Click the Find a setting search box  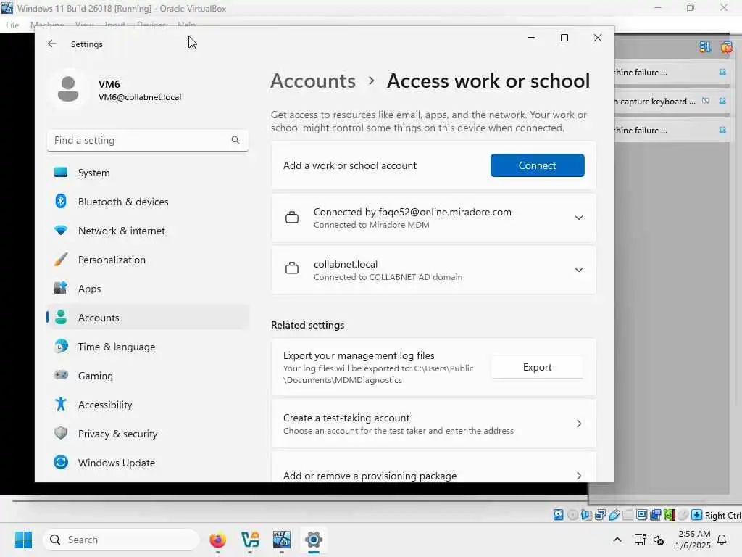148,140
